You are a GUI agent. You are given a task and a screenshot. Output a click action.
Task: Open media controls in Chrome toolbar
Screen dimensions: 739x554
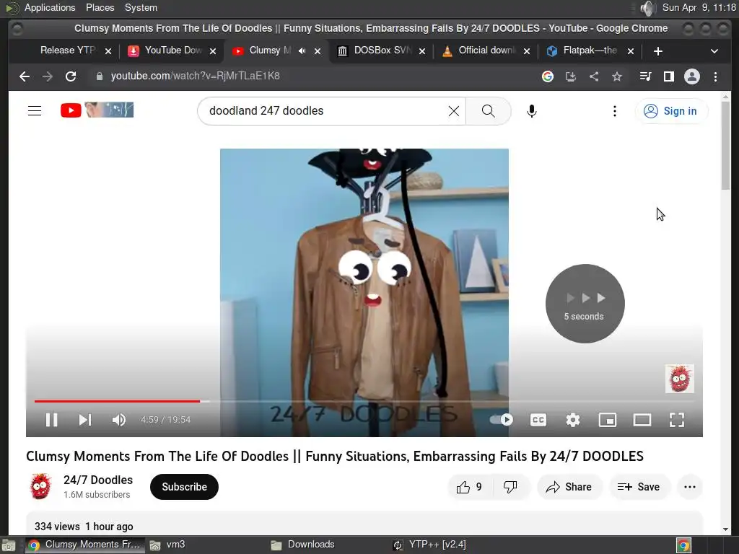646,76
